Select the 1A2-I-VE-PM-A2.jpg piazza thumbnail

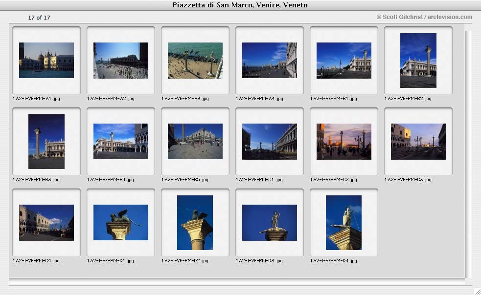tap(121, 61)
